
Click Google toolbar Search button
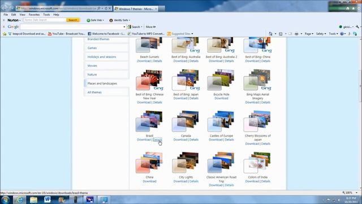pyautogui.click(x=135, y=27)
